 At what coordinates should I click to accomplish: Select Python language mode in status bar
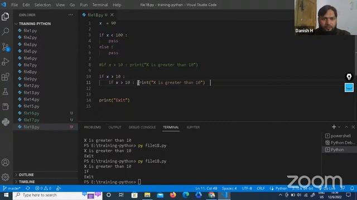click(281, 188)
